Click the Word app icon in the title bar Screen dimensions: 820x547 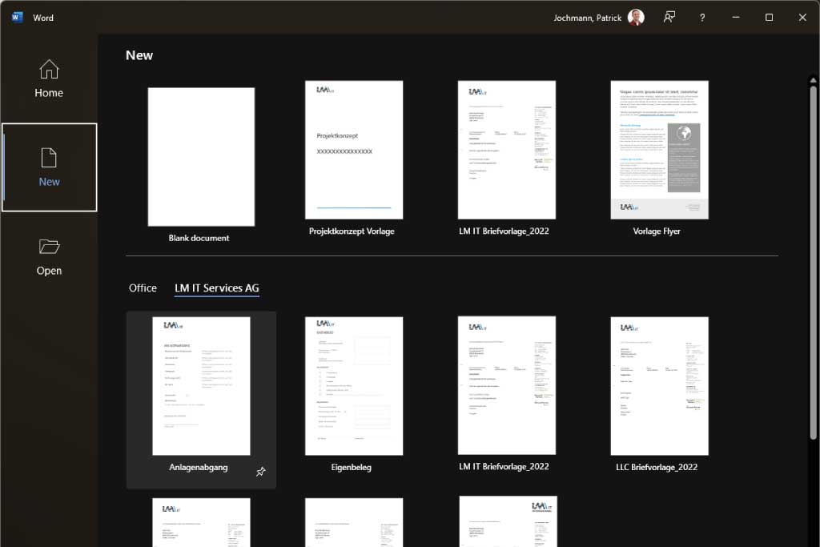16,17
